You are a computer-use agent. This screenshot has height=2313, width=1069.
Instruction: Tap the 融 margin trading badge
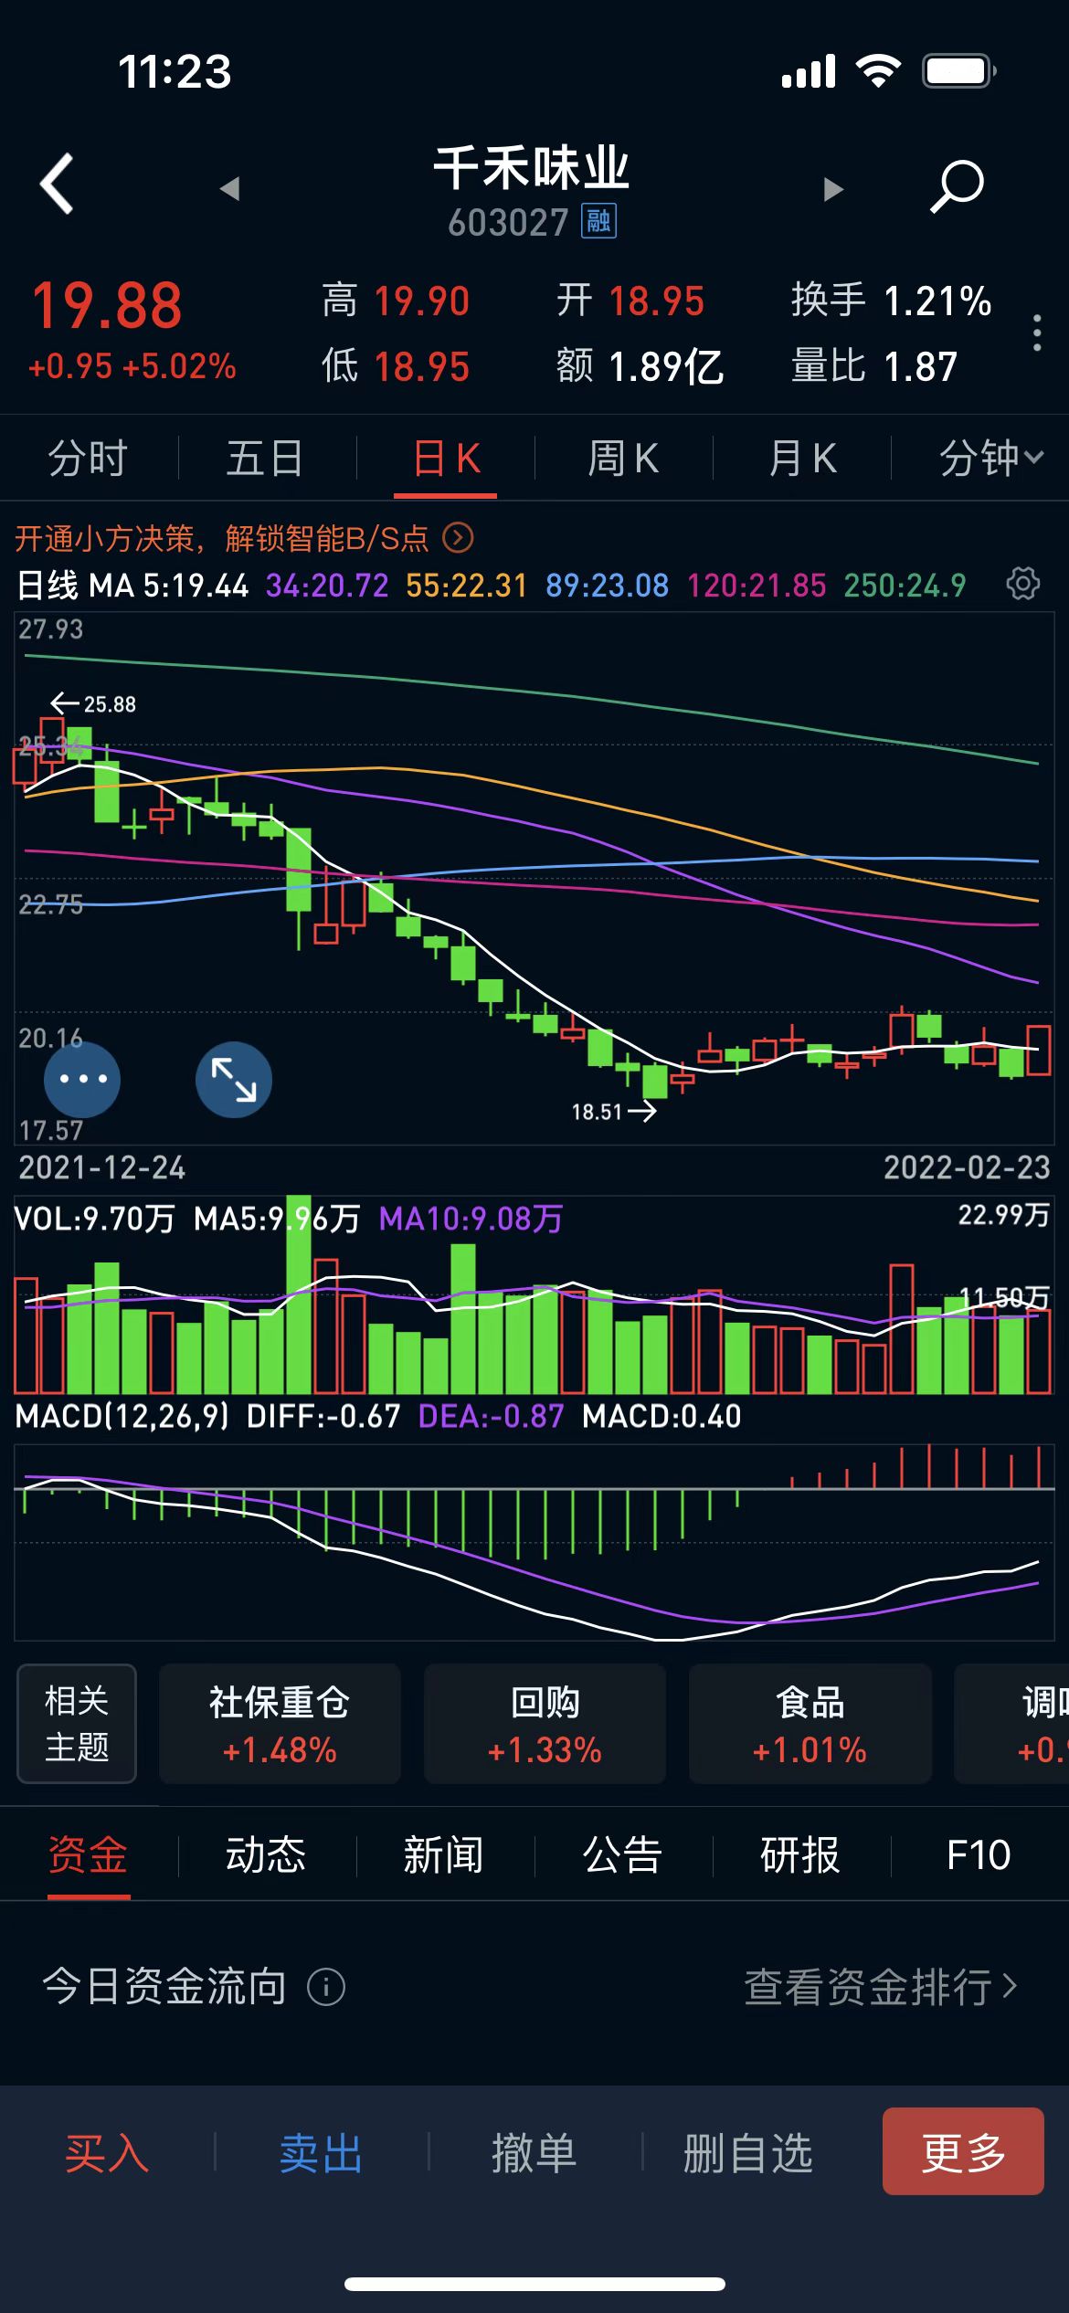click(x=598, y=221)
